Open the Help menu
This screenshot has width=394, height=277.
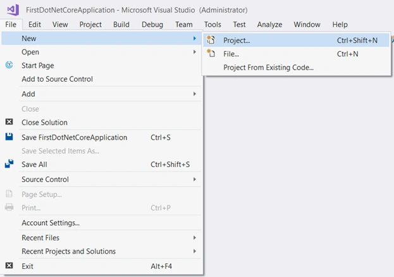[340, 25]
